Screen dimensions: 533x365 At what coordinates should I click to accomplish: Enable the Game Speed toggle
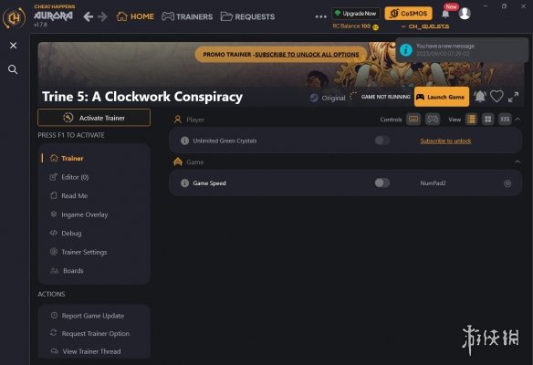click(x=382, y=182)
